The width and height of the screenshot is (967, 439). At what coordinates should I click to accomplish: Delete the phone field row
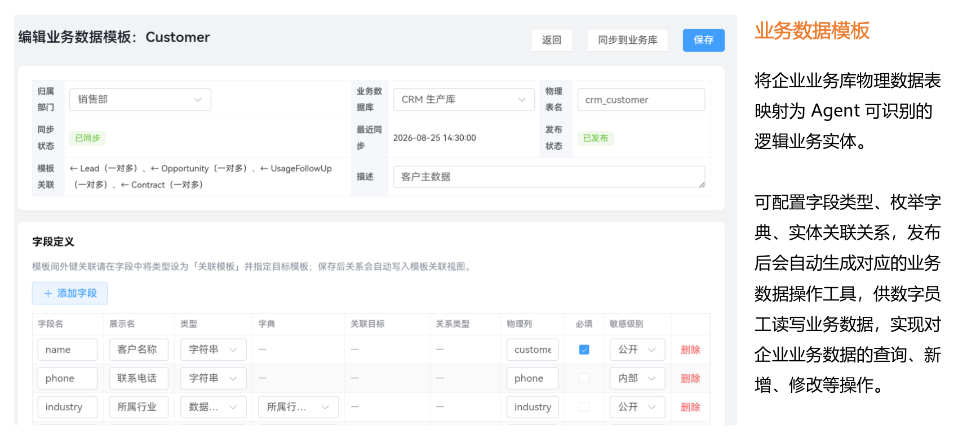point(690,378)
